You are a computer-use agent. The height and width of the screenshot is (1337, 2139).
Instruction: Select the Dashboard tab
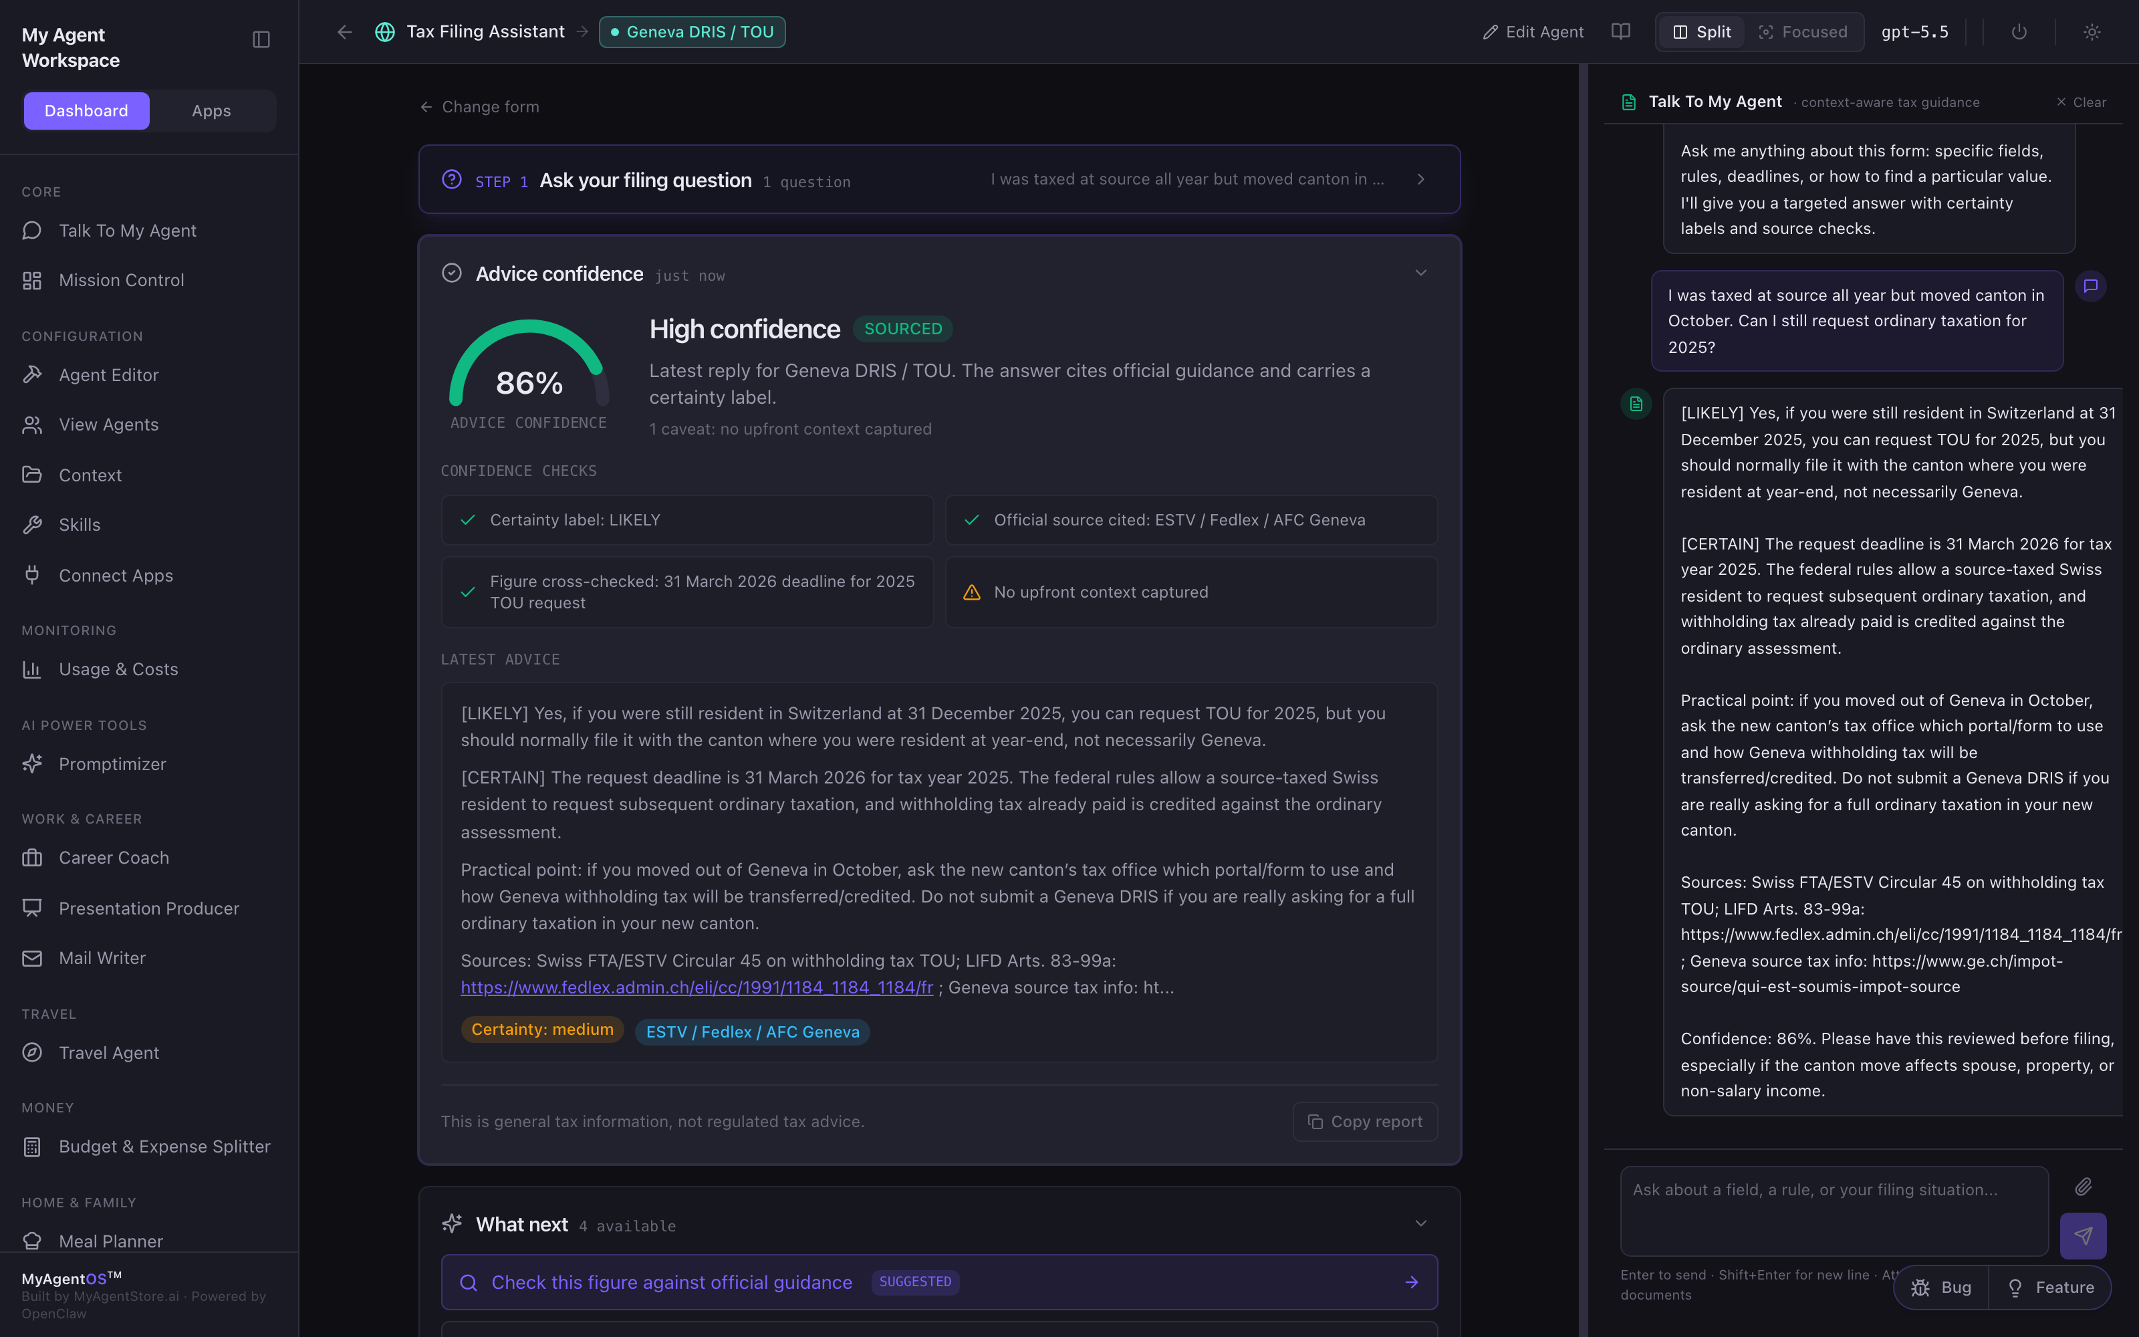coord(87,110)
